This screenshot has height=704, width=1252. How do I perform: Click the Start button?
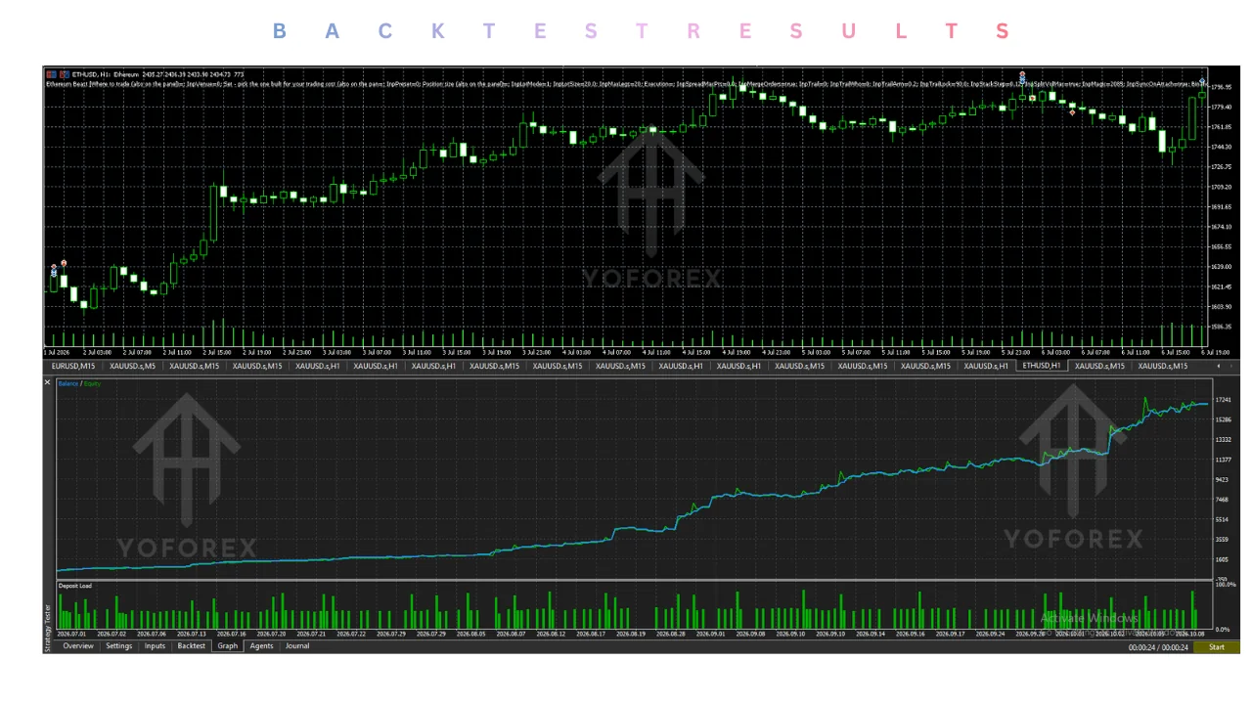(x=1217, y=647)
